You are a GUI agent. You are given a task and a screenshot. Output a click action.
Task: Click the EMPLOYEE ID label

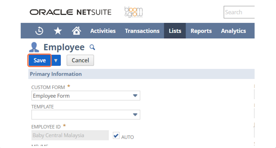pyautogui.click(x=46, y=127)
